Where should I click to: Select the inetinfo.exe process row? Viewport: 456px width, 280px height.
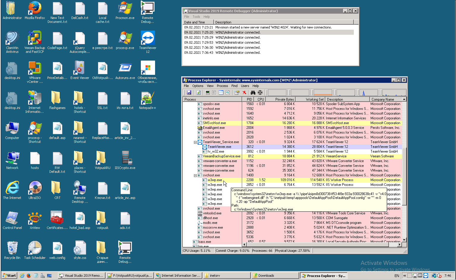pos(292,118)
